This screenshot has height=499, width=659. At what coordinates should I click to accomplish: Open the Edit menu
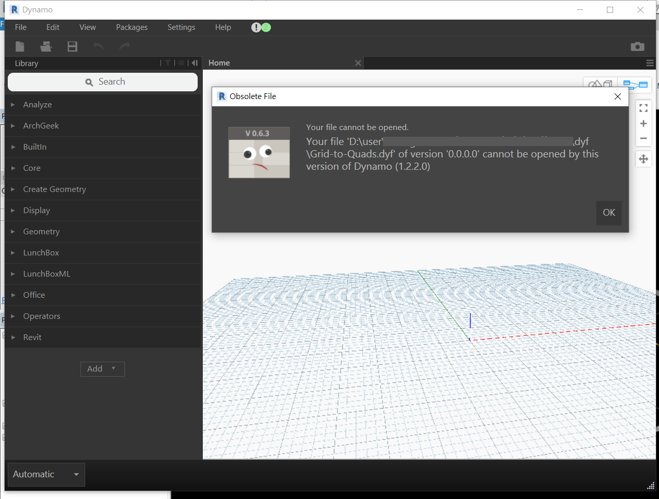53,27
